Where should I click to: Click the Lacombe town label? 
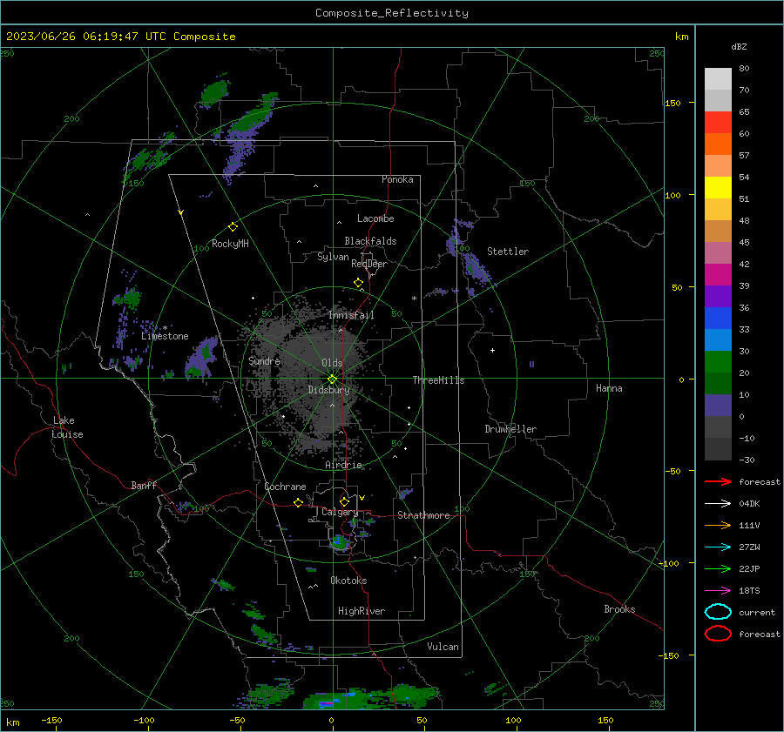click(x=375, y=218)
